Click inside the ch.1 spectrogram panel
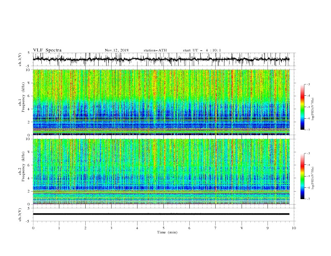Screen dimensions: 331x256 (x=161, y=102)
